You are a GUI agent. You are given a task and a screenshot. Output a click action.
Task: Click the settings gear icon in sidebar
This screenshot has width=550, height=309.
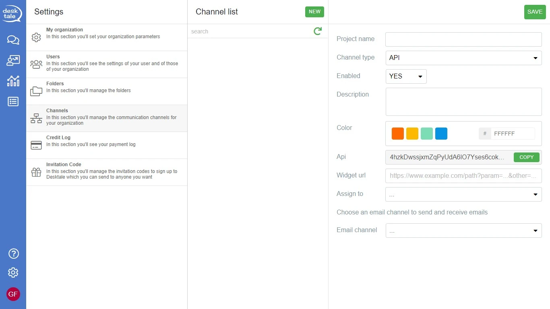coord(13,272)
